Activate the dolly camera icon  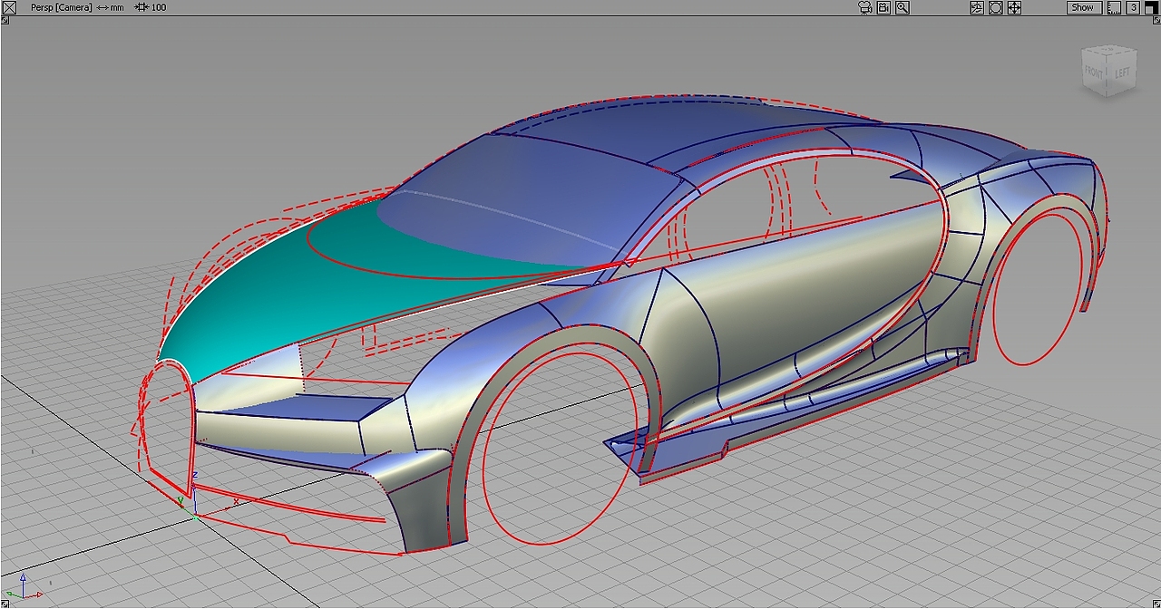(996, 7)
